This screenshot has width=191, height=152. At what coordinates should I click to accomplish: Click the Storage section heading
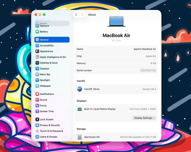(x=81, y=129)
